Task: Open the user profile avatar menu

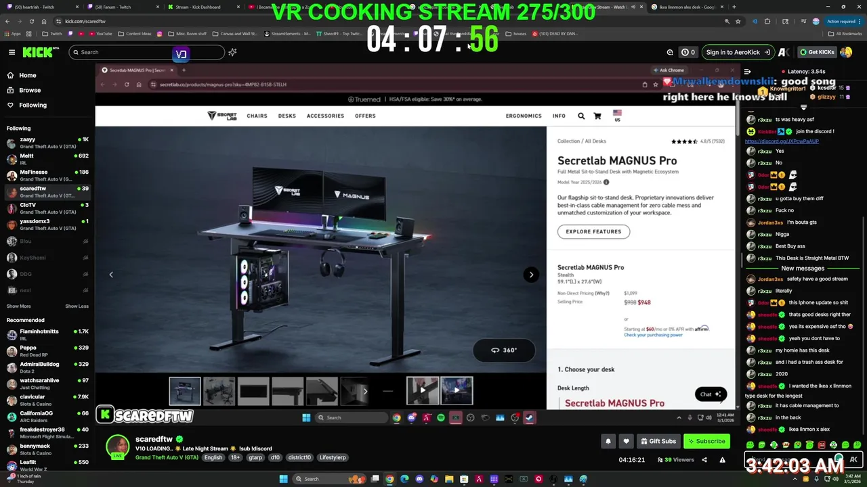Action: (846, 52)
